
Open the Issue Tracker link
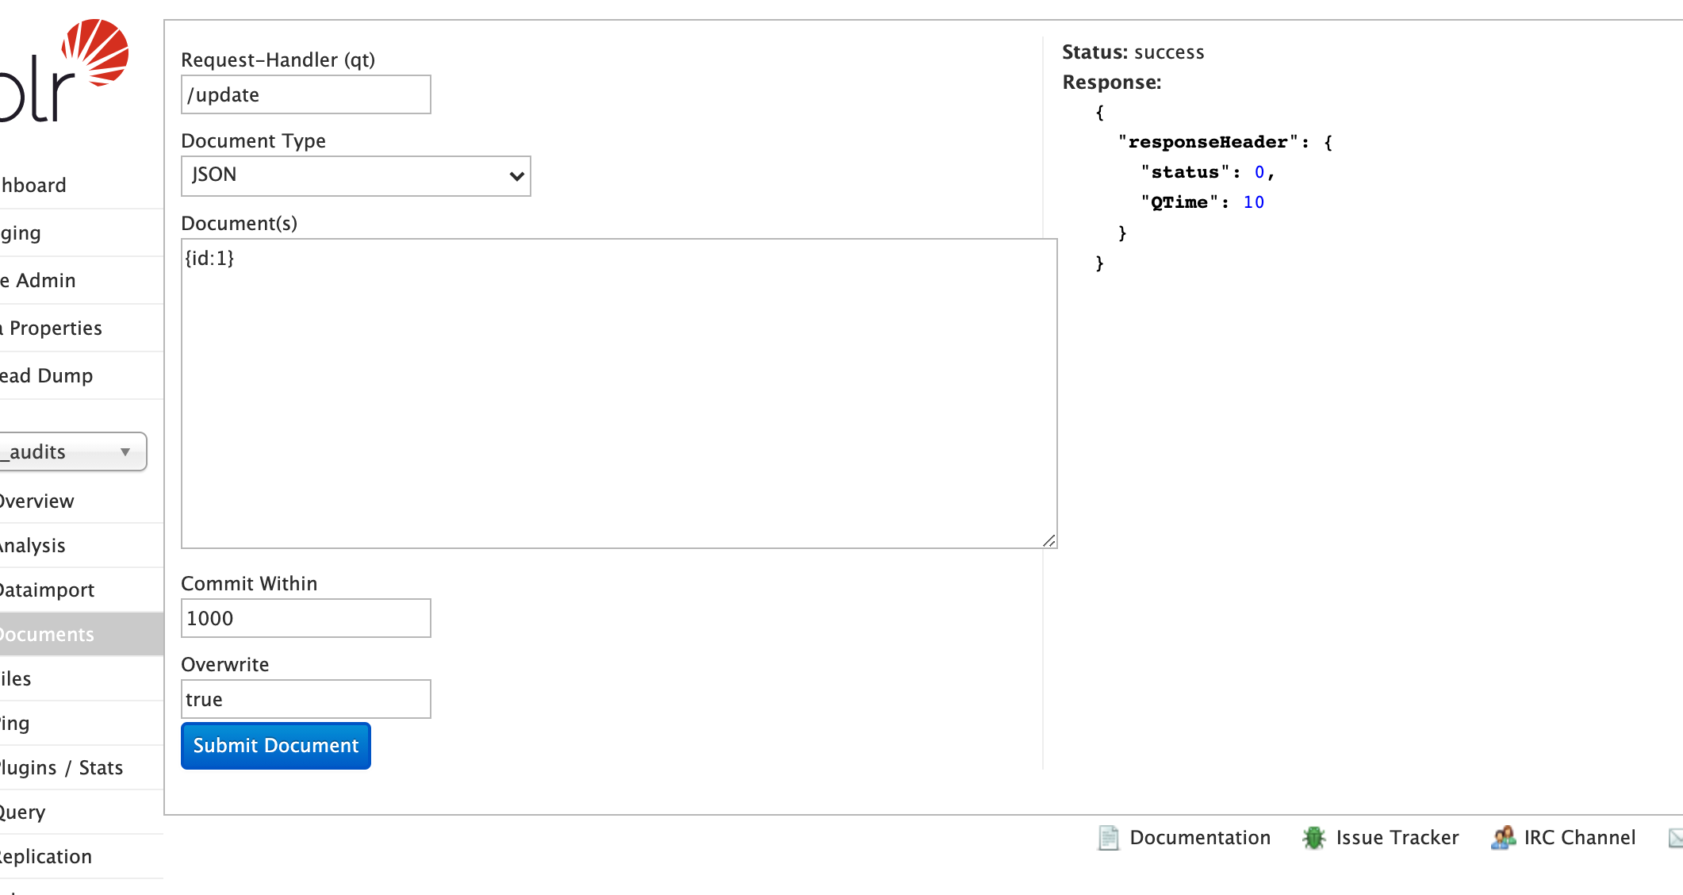(1397, 838)
